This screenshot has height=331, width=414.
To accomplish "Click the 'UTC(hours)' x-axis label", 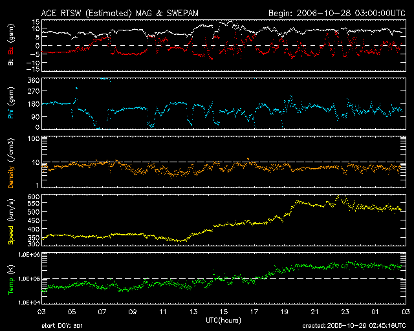I will coord(223,321).
